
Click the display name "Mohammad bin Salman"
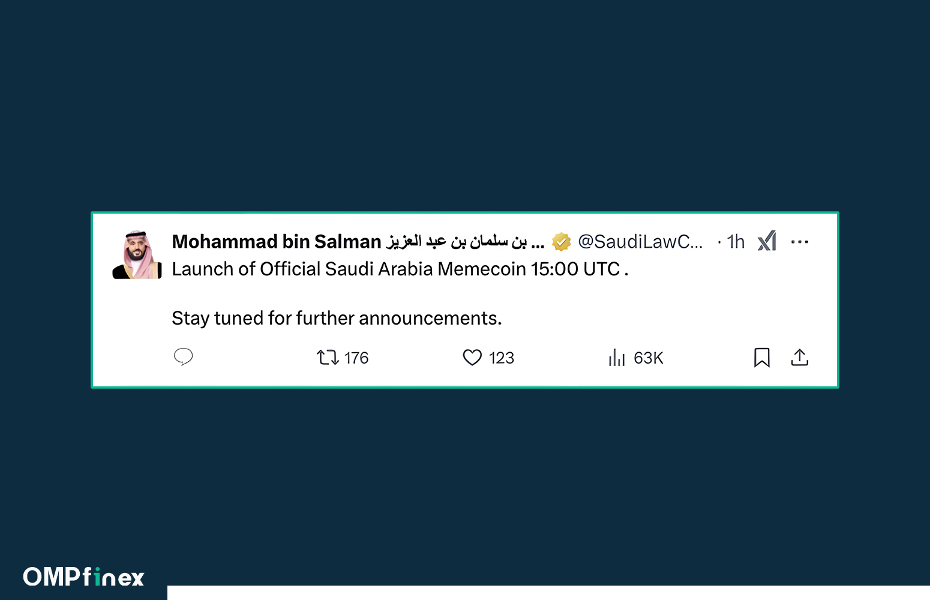277,241
